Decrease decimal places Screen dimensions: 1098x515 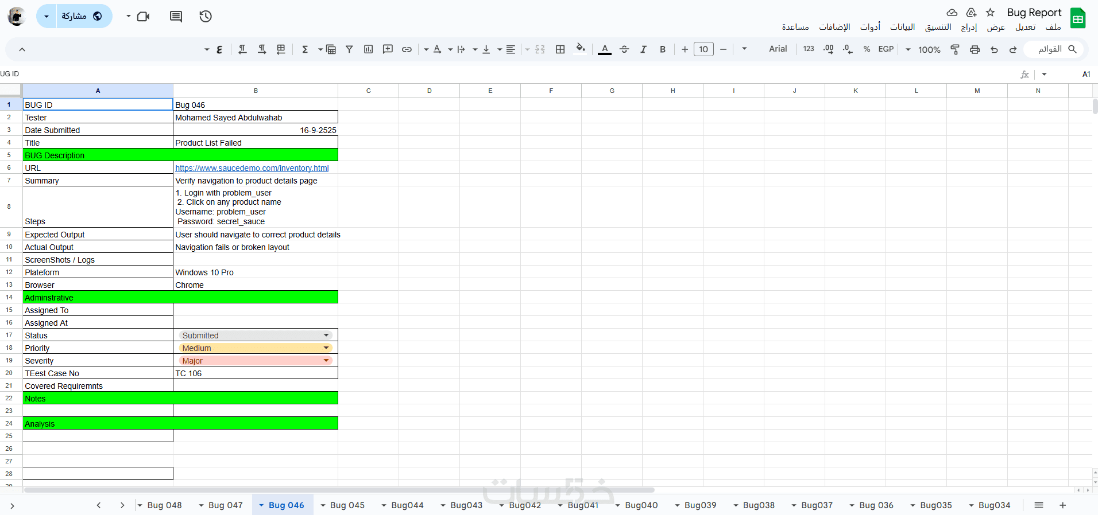pos(848,50)
